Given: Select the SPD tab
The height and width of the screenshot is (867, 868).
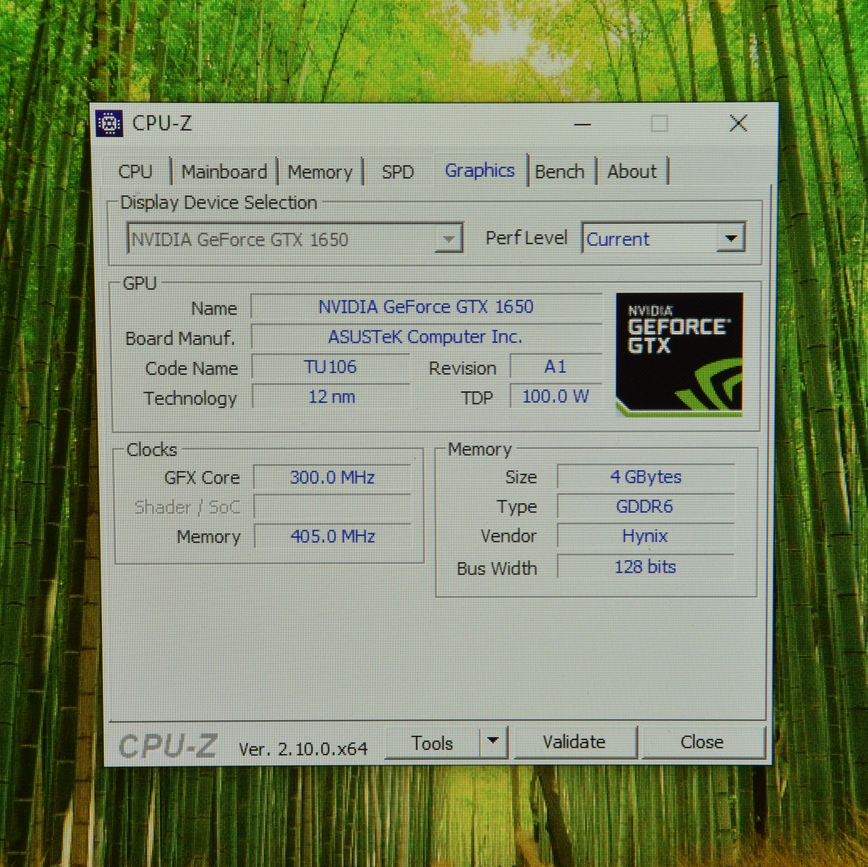Looking at the screenshot, I should 398,172.
